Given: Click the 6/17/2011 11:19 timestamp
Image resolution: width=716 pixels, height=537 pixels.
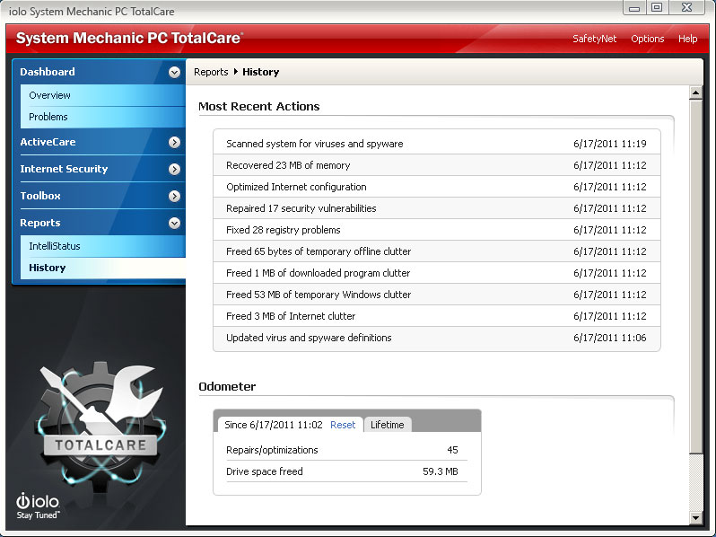Looking at the screenshot, I should pyautogui.click(x=610, y=144).
